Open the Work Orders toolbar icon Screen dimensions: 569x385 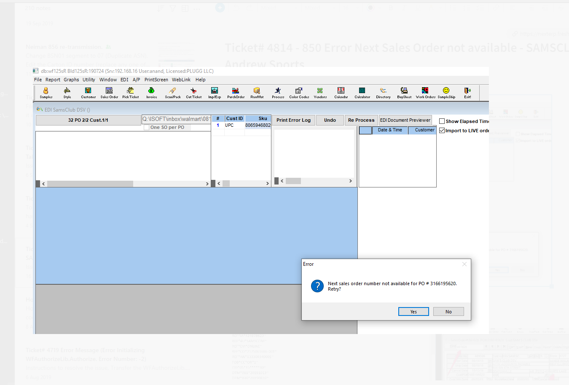[x=425, y=93]
